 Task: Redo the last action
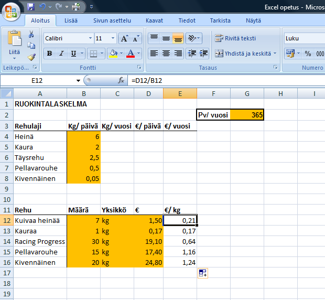59,7
